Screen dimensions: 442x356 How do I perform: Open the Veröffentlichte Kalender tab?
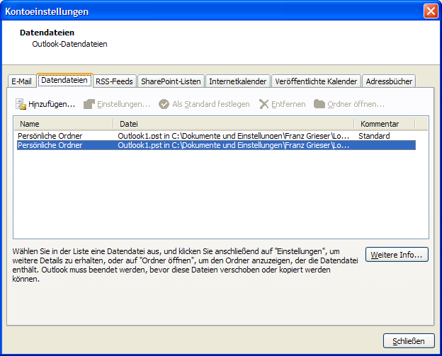click(x=316, y=81)
